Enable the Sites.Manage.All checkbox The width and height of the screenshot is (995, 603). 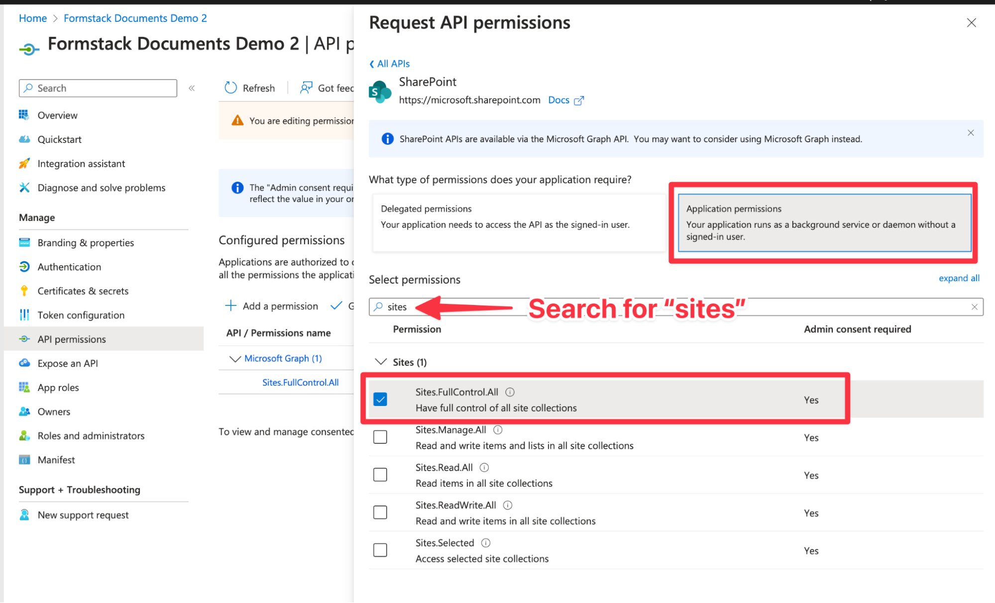[380, 437]
